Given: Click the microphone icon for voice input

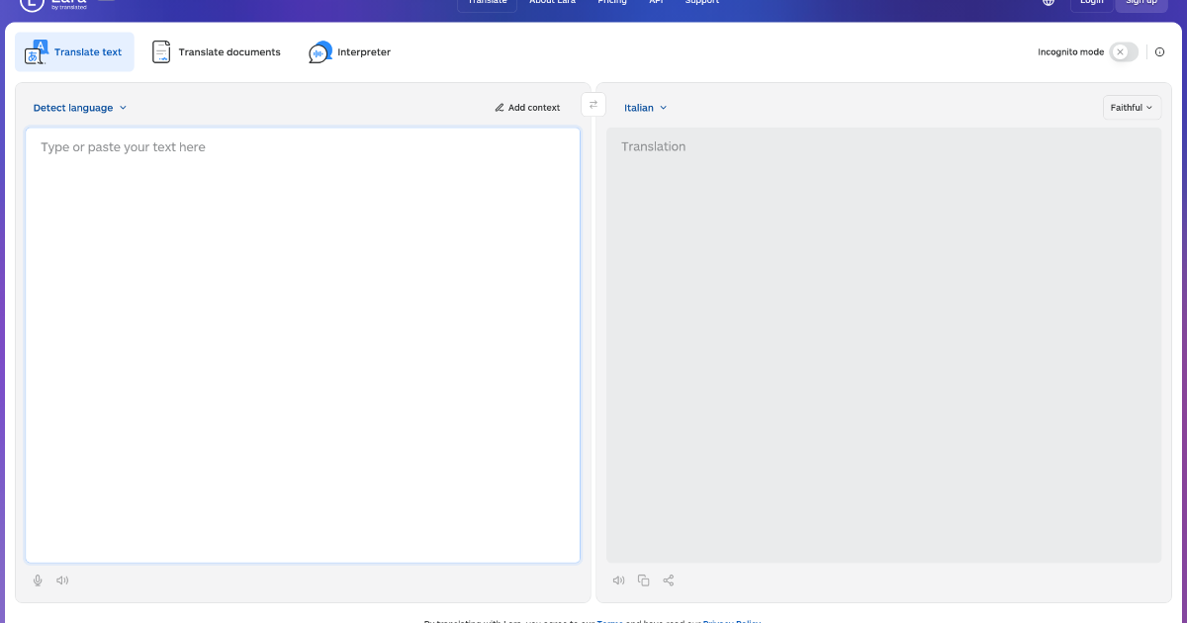Looking at the screenshot, I should (x=38, y=580).
